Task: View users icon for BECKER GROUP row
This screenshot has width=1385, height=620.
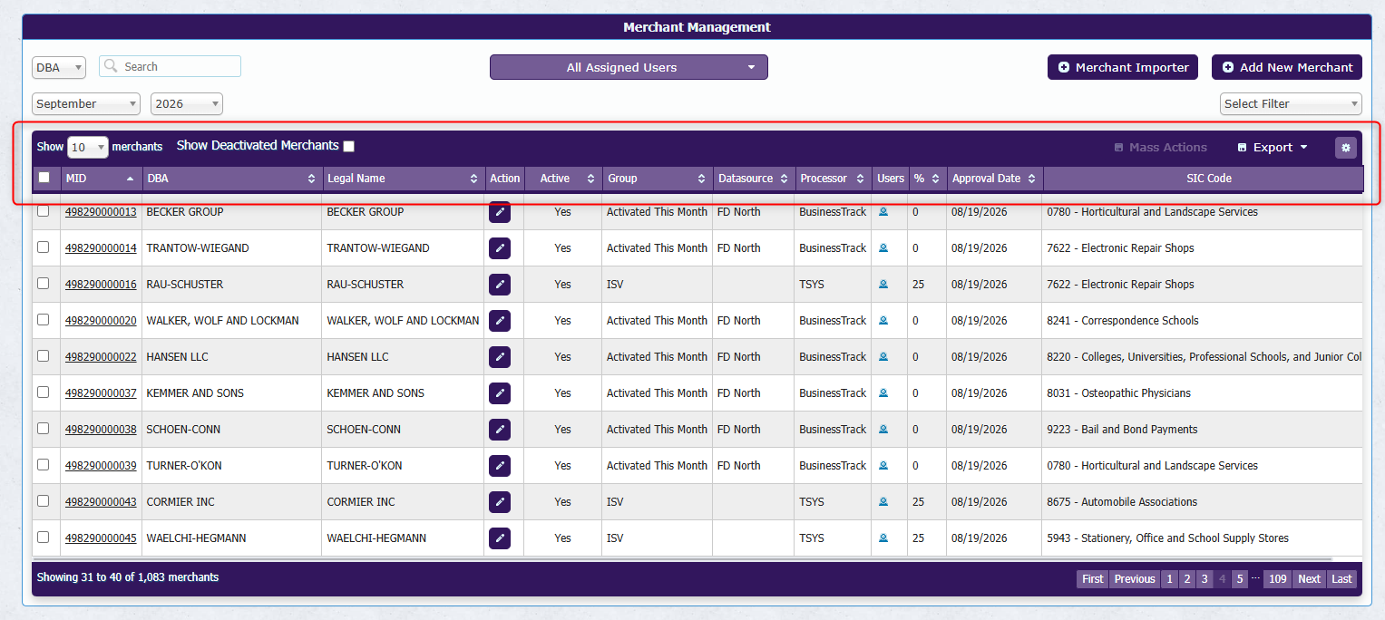Action: (883, 212)
